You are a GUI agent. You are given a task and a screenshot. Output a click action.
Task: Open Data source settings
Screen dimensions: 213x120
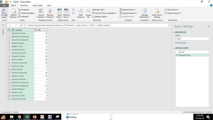[x=157, y=13]
